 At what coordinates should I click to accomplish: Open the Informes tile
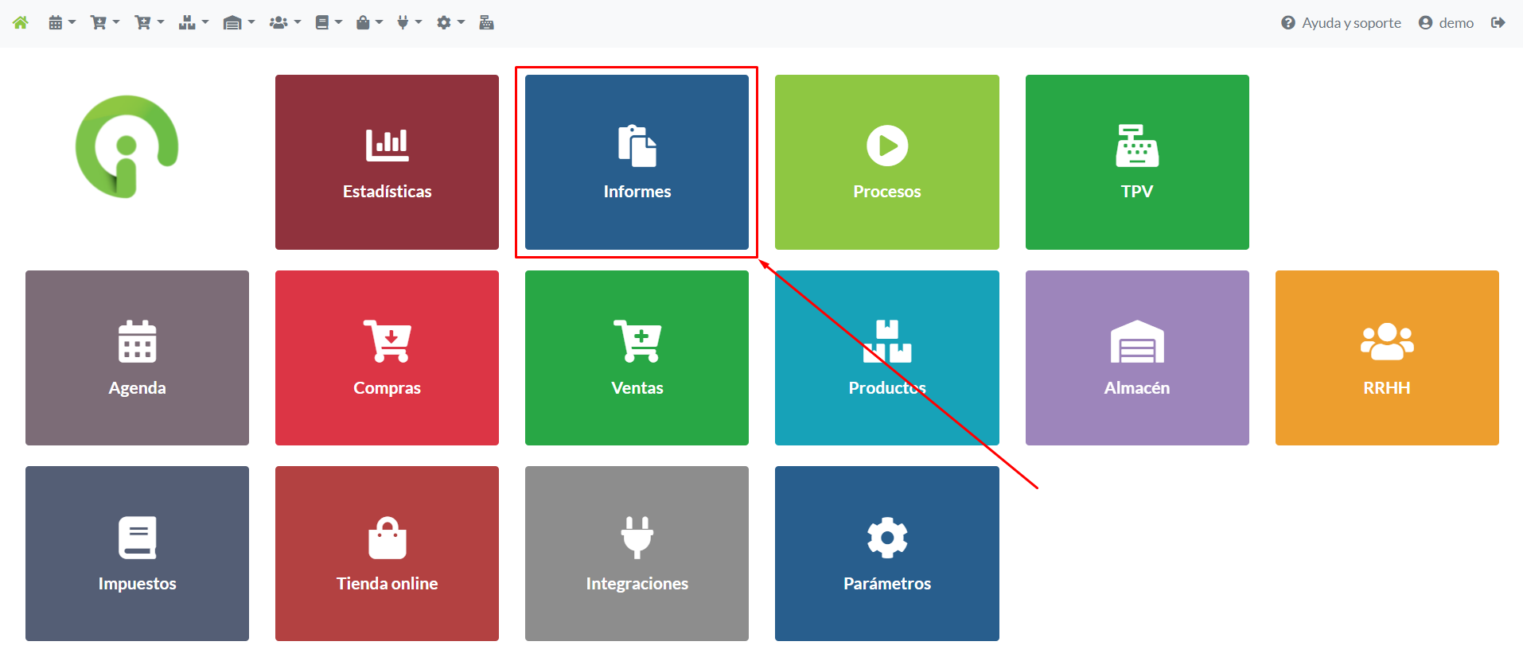(637, 162)
